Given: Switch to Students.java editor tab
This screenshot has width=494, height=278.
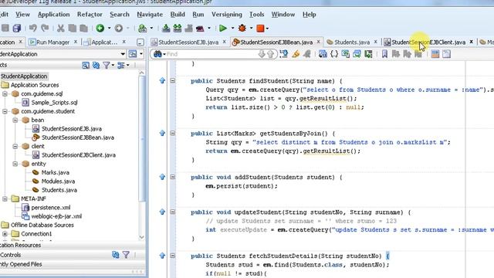Looking at the screenshot, I should pos(352,42).
